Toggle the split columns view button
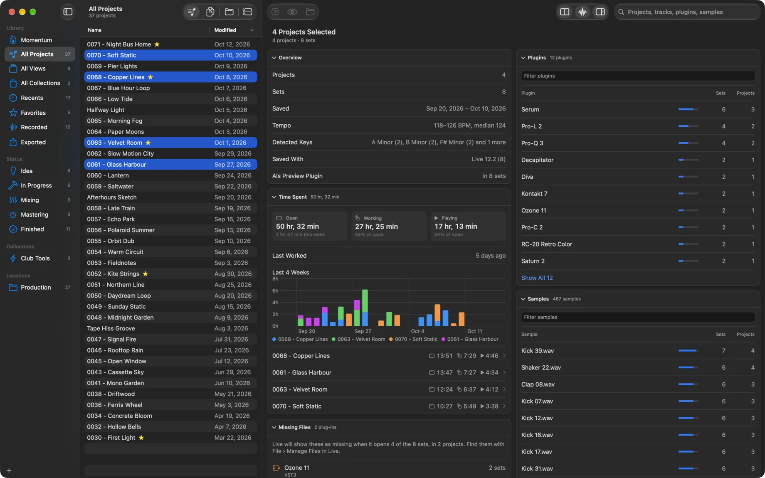The height and width of the screenshot is (478, 765). click(x=565, y=12)
